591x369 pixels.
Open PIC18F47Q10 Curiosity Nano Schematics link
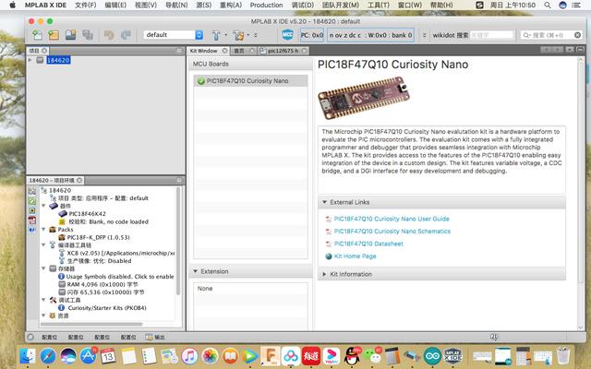click(392, 232)
